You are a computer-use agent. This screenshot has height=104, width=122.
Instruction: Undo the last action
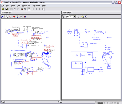click(x=15, y=9)
